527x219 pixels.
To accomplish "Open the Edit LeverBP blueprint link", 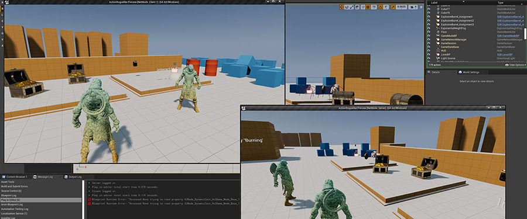I will tap(505, 54).
